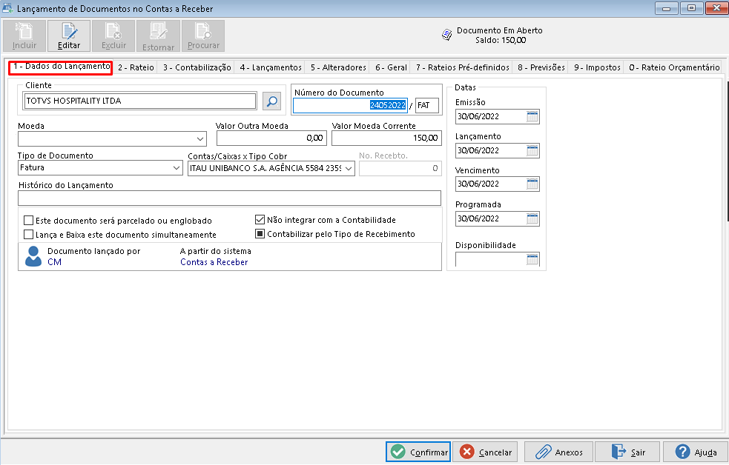Expand the Moeda dropdown

tap(200, 138)
